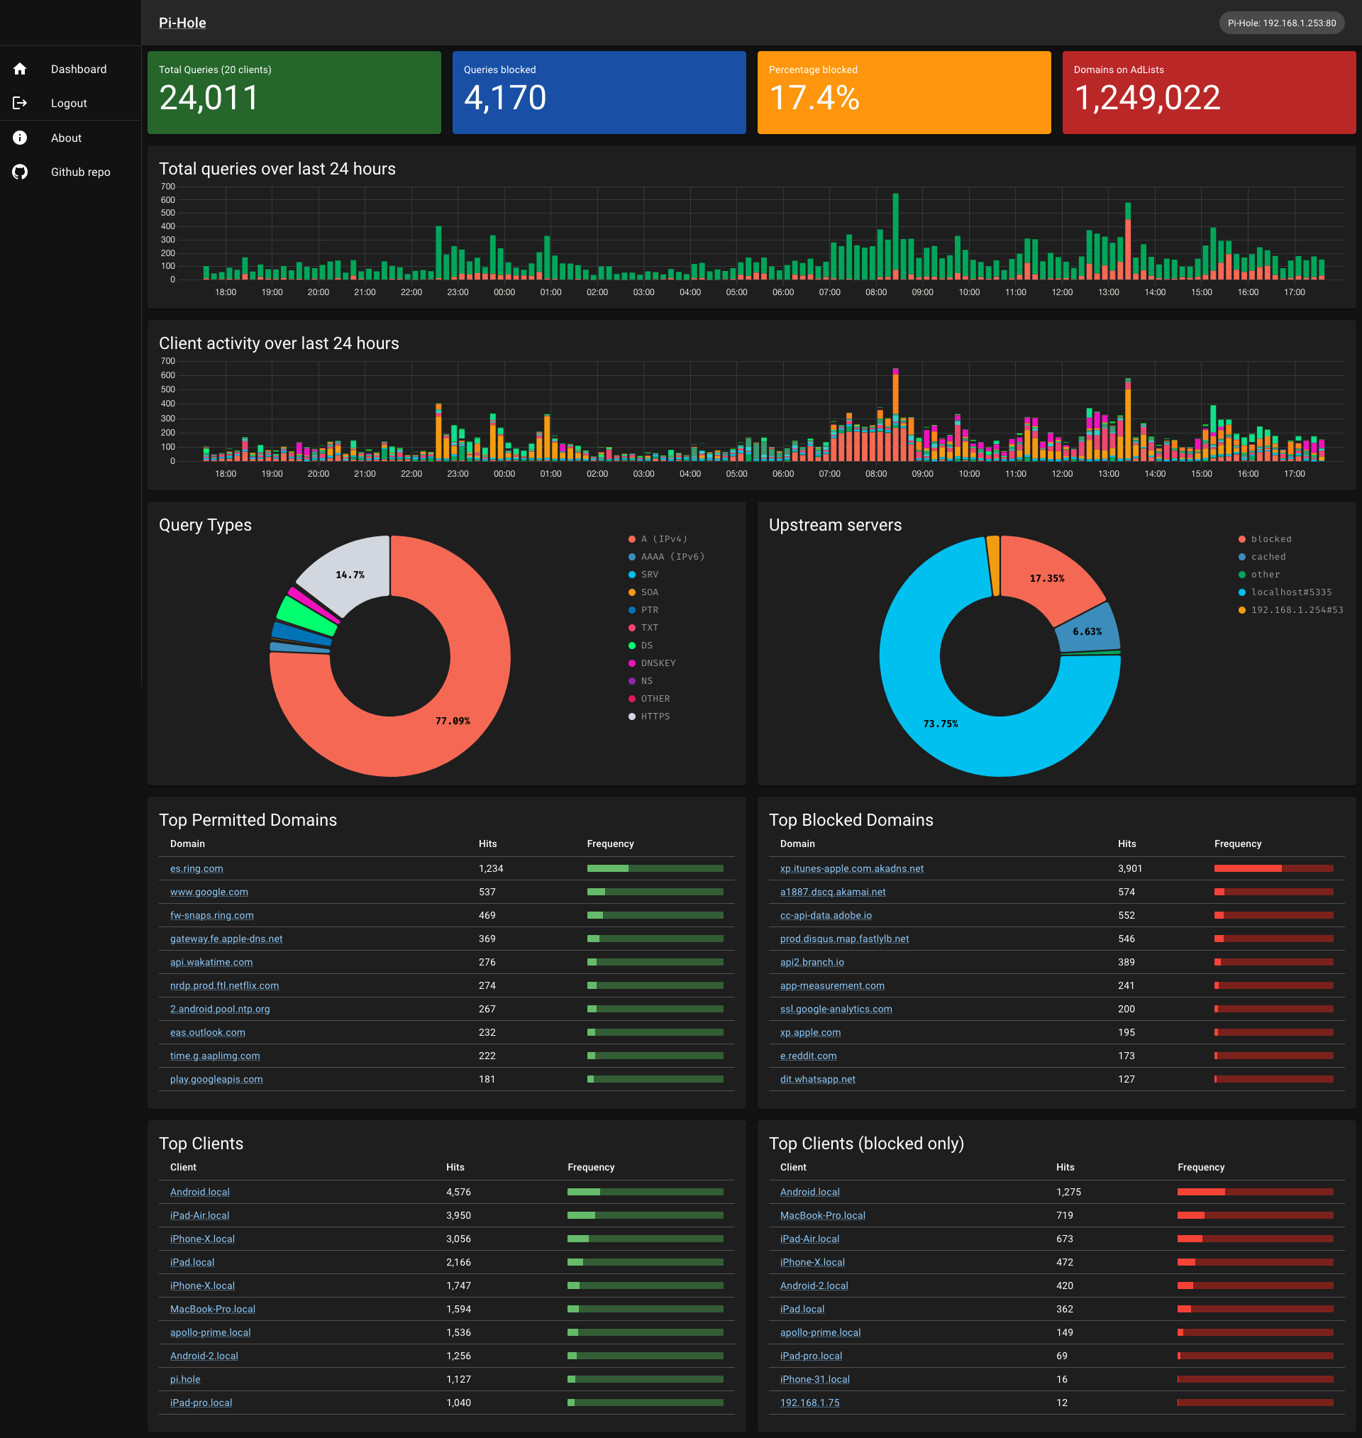This screenshot has width=1362, height=1438.
Task: Open MacBook-Pro.local in blocked clients list
Action: click(x=822, y=1215)
